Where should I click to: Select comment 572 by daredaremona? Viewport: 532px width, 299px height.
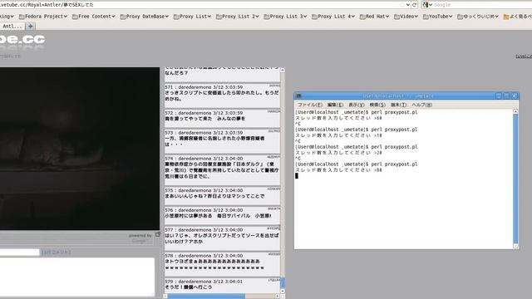click(222, 118)
